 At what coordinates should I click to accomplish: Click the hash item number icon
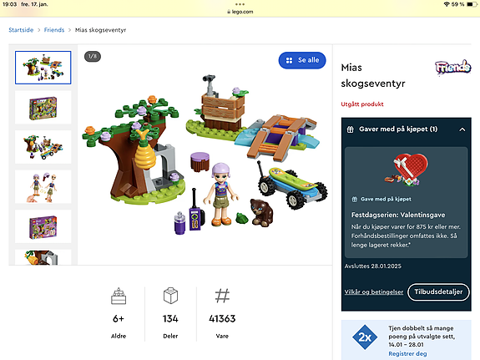[222, 296]
